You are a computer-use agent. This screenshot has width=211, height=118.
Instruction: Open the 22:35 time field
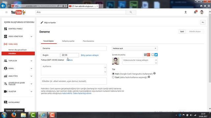pyautogui.click(x=70, y=55)
